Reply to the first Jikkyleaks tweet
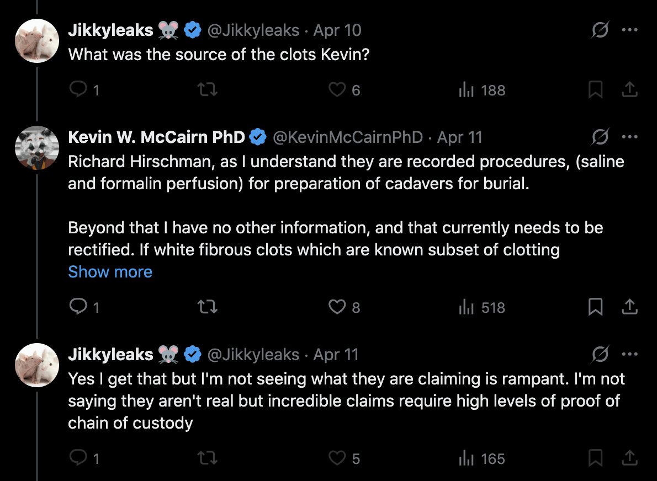The image size is (657, 481). point(79,90)
